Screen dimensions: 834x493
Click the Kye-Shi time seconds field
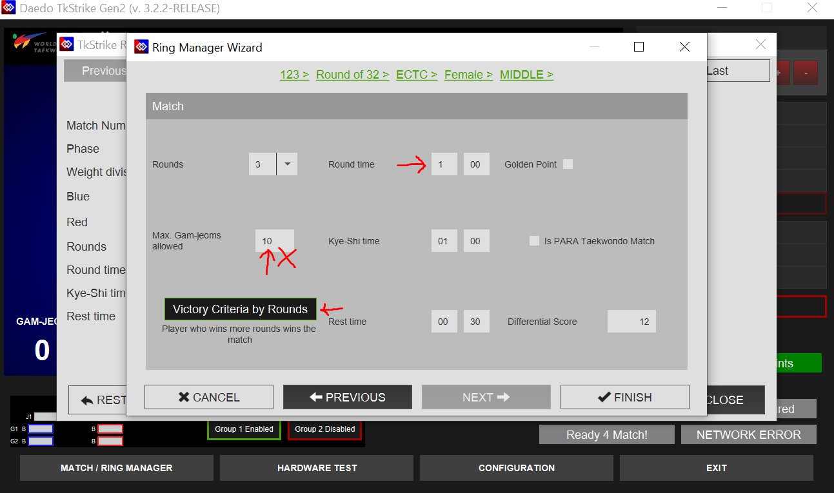tap(476, 241)
